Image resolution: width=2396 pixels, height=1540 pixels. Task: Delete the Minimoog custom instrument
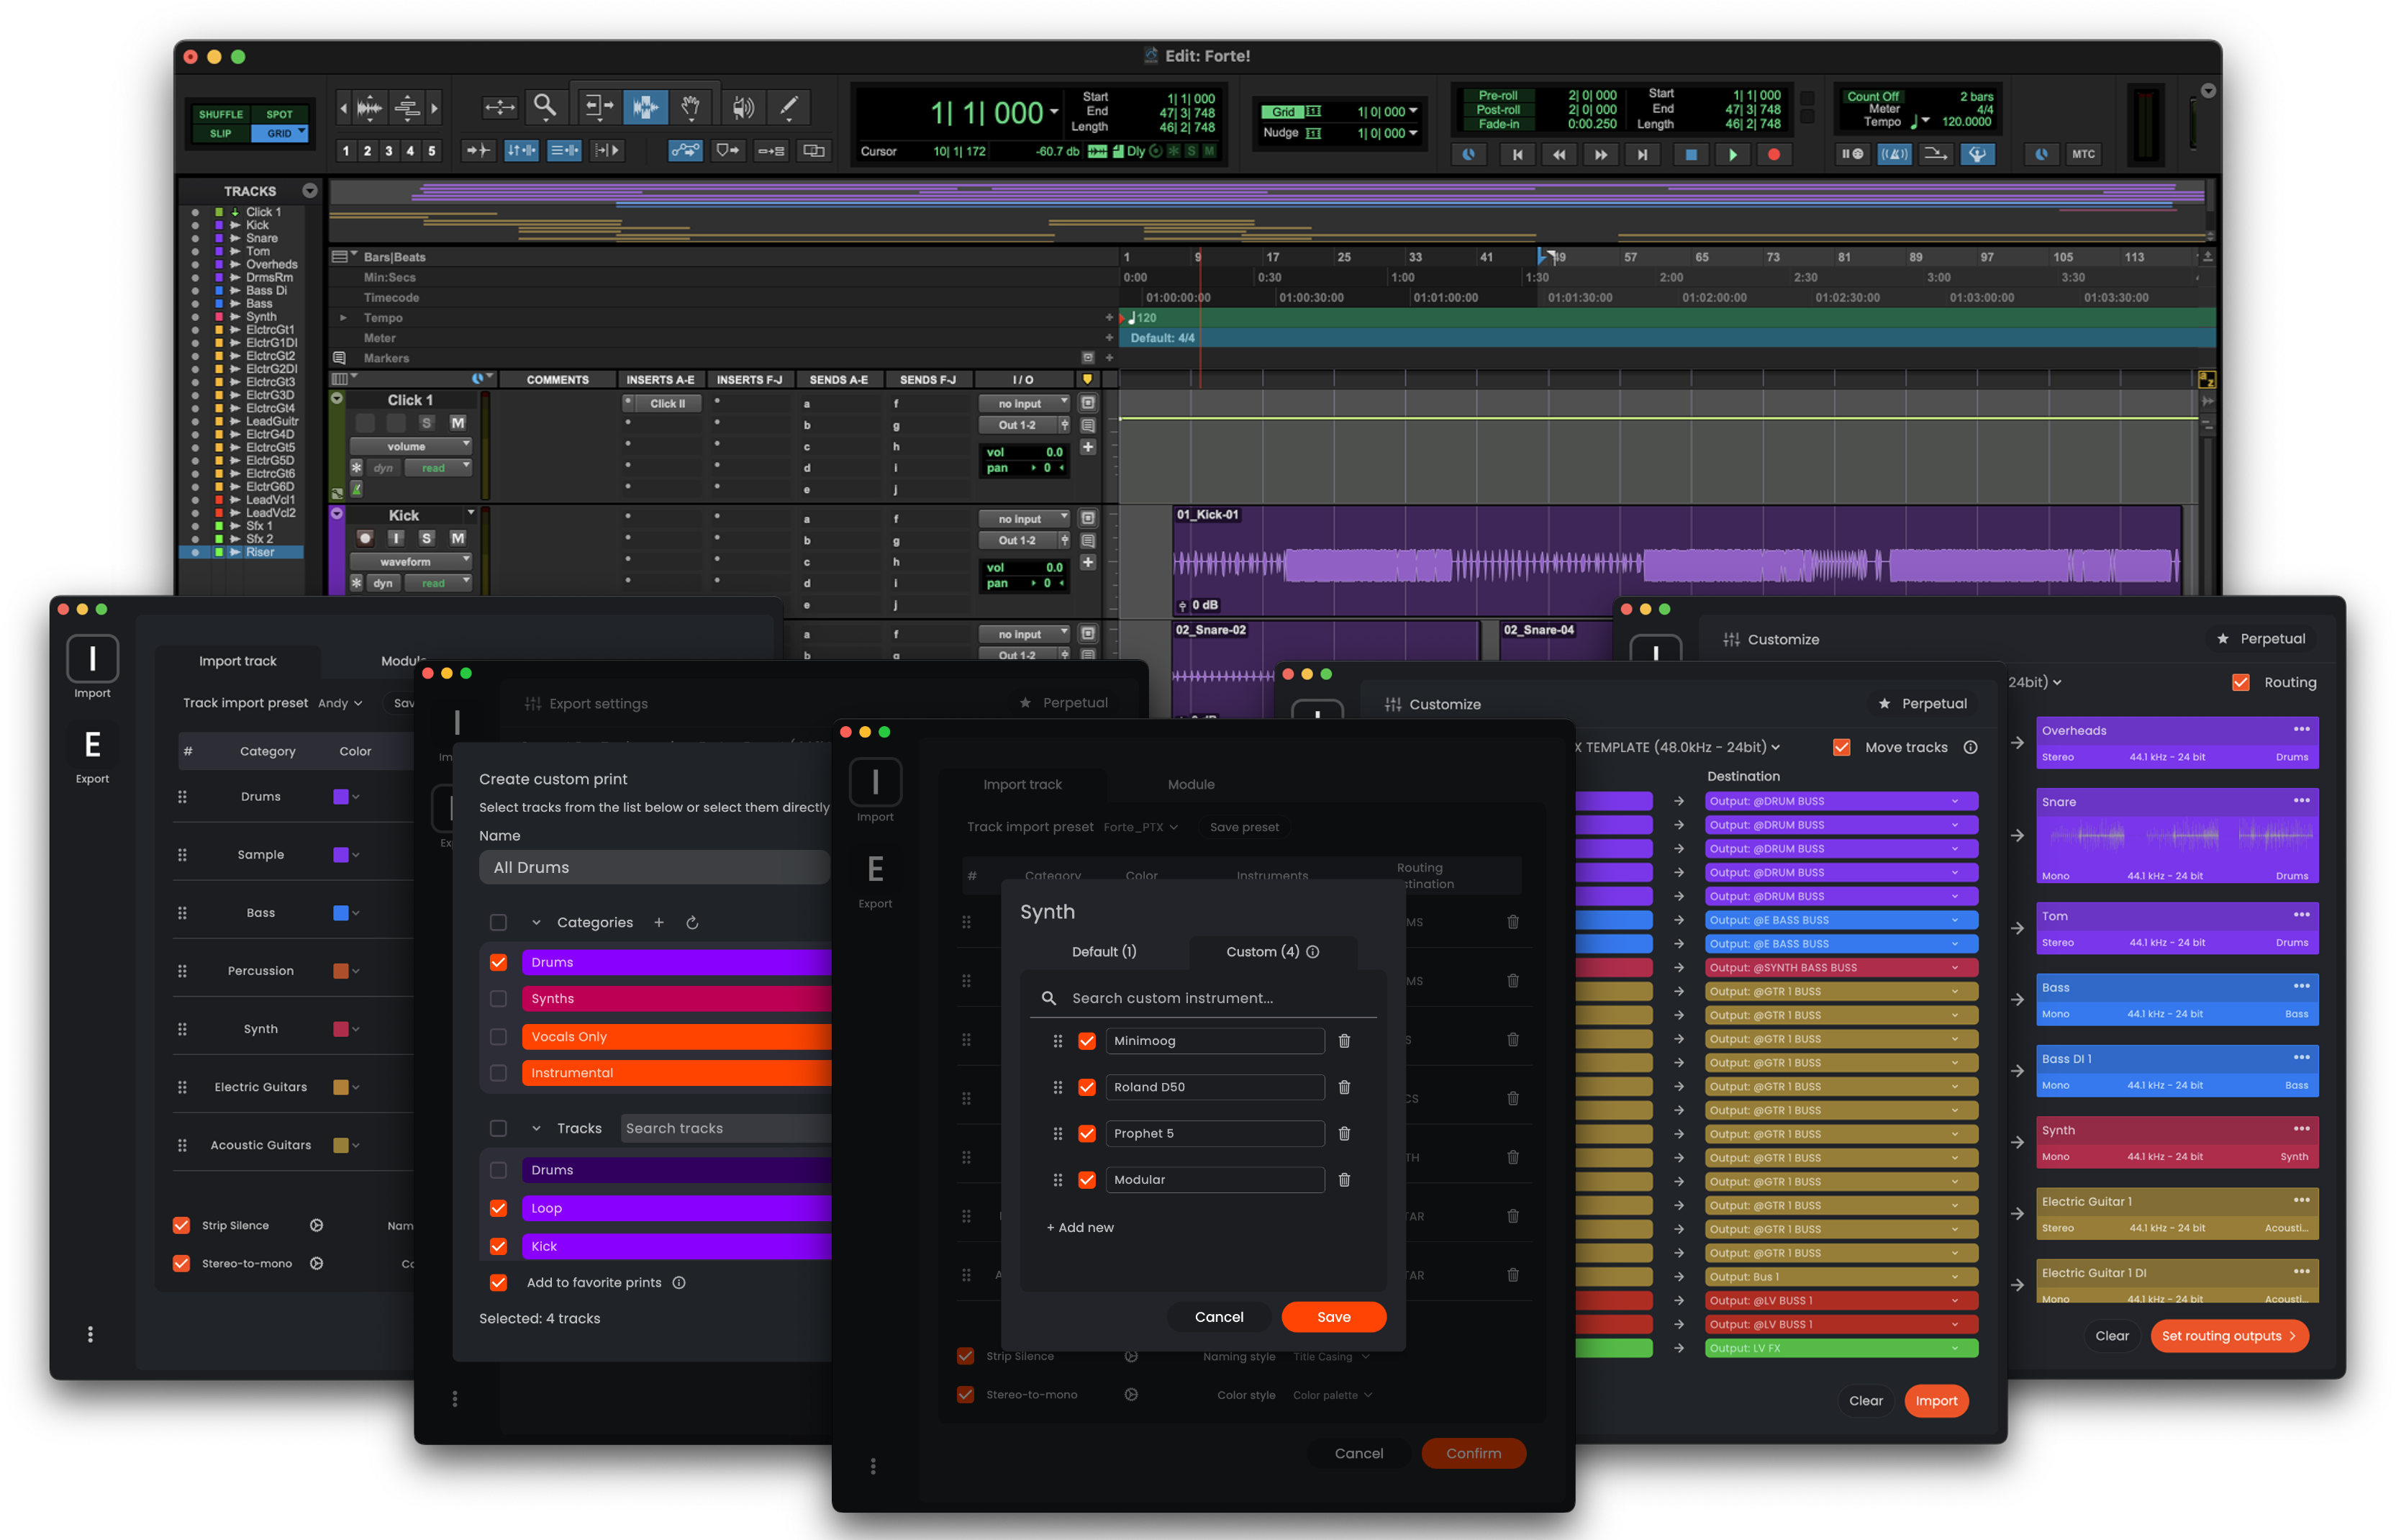point(1345,1041)
